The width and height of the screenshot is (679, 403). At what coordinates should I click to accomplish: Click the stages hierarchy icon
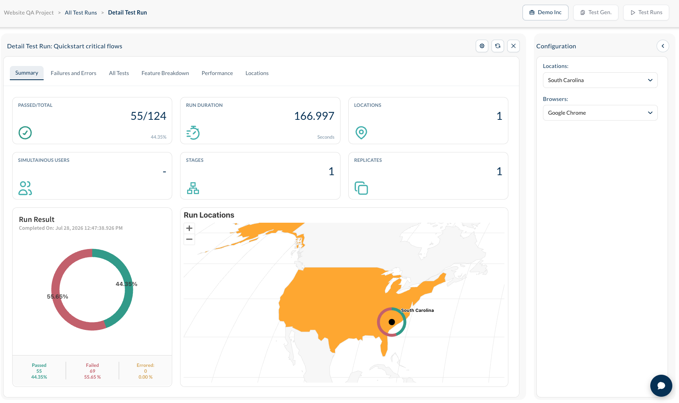coord(193,188)
